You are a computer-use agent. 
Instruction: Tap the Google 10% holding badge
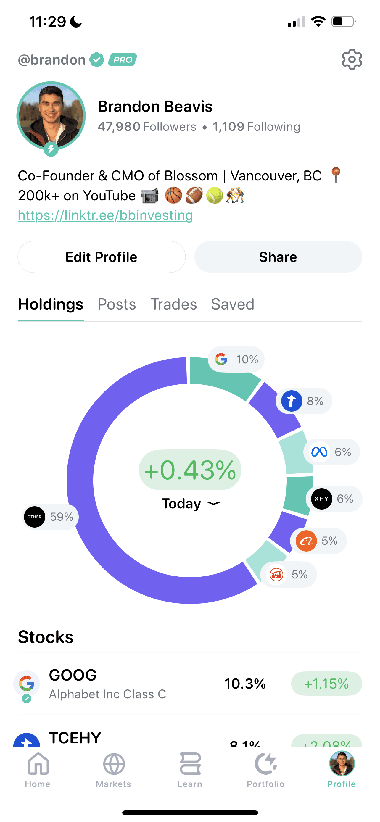(x=236, y=359)
